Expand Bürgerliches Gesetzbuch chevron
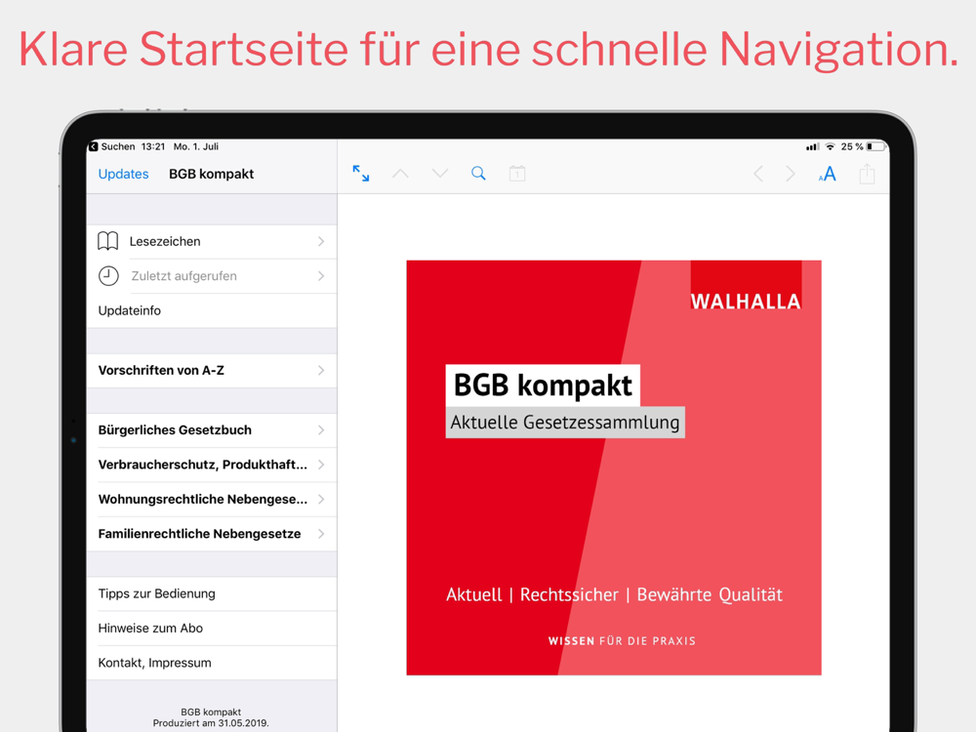The image size is (976, 732). [x=321, y=430]
